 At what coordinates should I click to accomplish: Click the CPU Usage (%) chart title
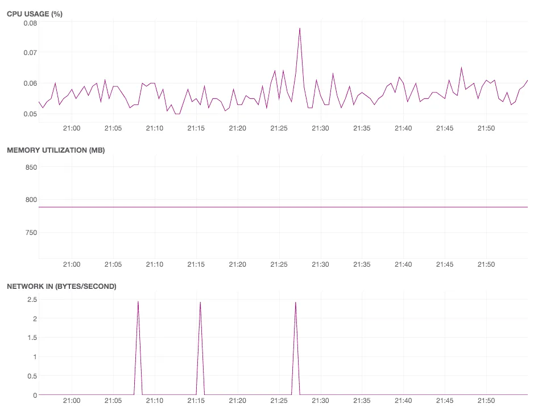click(x=35, y=14)
